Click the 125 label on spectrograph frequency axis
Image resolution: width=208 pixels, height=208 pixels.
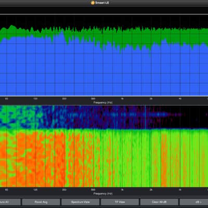tap(35, 190)
